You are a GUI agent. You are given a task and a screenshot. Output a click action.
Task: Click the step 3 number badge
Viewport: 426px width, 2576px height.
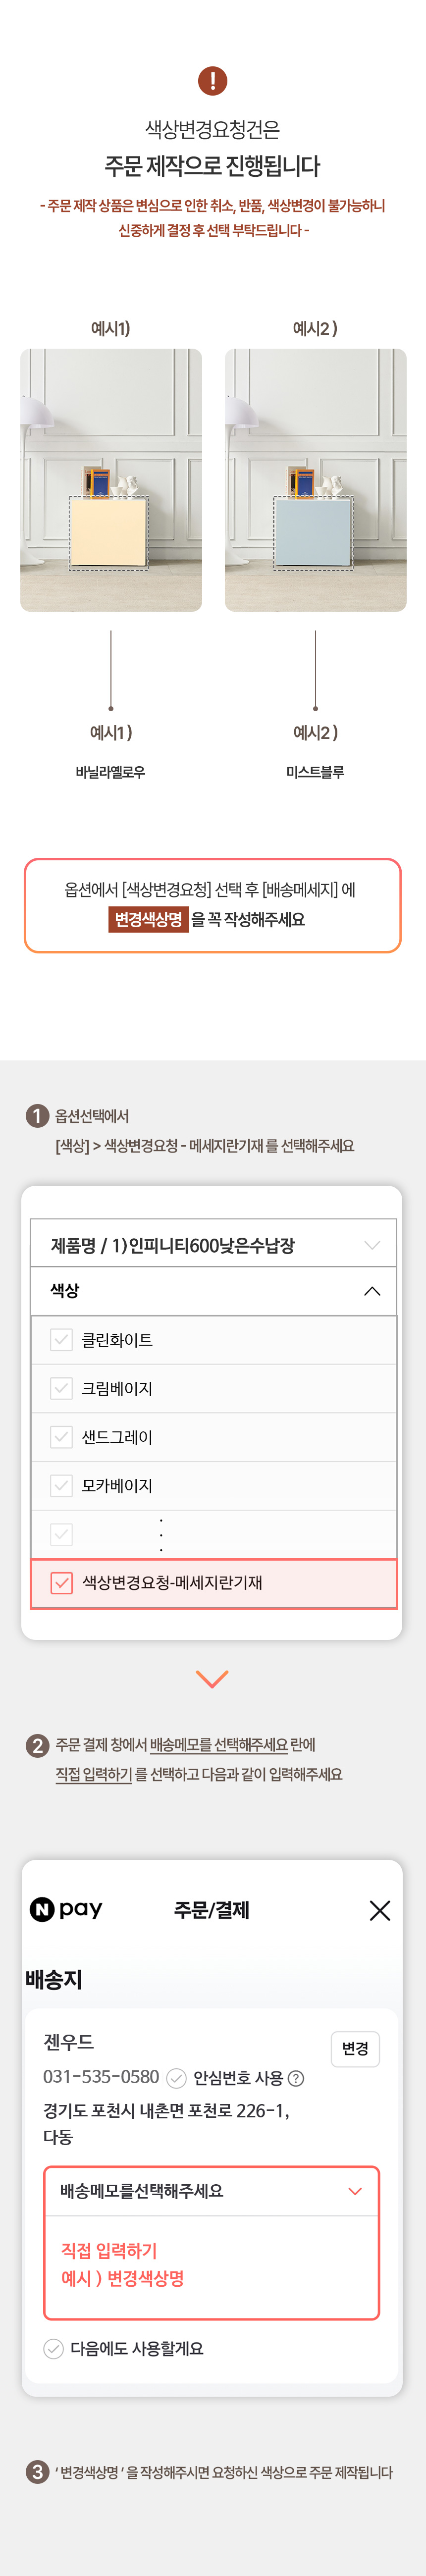[37, 2471]
